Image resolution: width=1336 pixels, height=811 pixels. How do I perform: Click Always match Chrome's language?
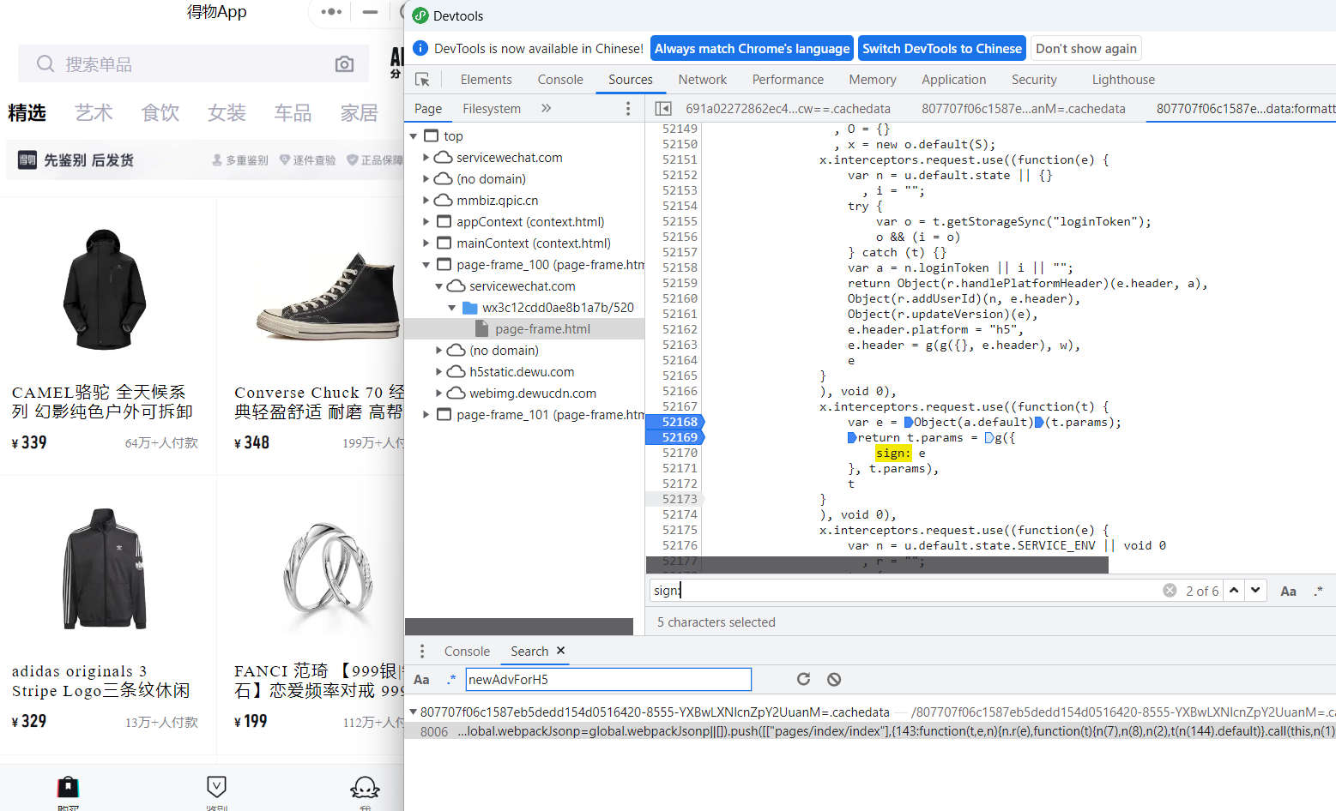752,49
